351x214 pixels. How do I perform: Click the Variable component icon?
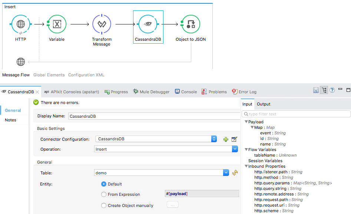57,24
